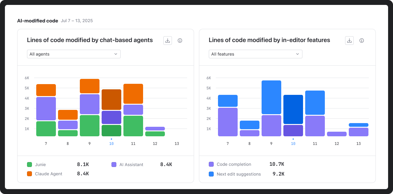
Task: Show info icon for in-editor features chart
Action: 362,41
